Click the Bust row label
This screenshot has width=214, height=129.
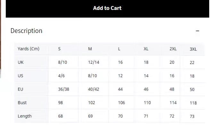point(22,103)
